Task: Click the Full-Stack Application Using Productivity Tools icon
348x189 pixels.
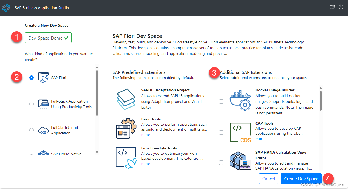Action: pos(43,104)
